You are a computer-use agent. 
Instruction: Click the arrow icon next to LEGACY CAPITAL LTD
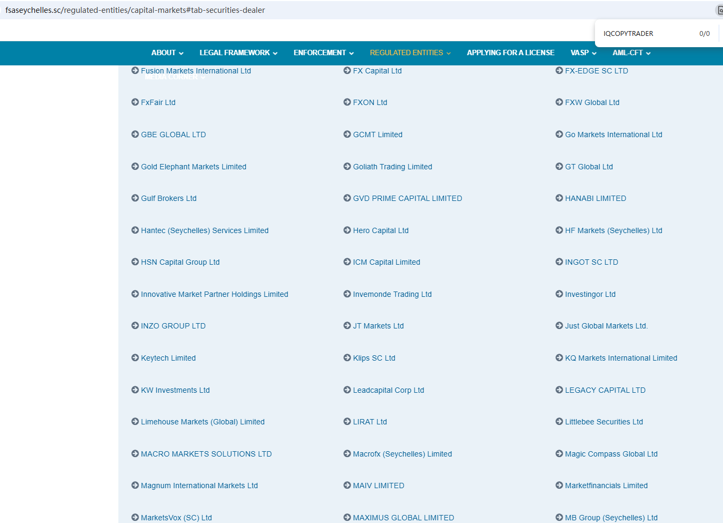559,390
